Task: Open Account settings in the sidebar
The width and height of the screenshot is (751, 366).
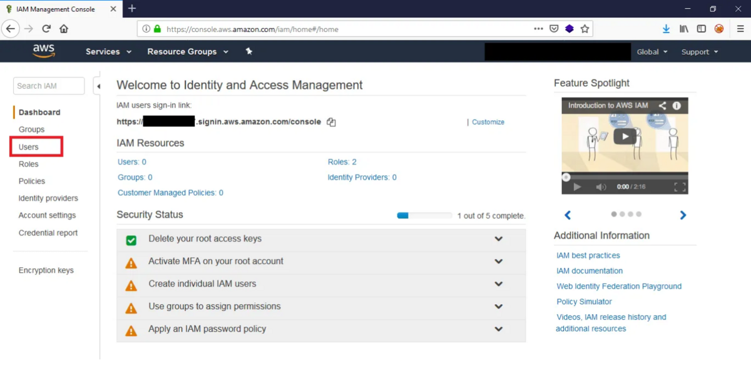Action: pyautogui.click(x=47, y=215)
